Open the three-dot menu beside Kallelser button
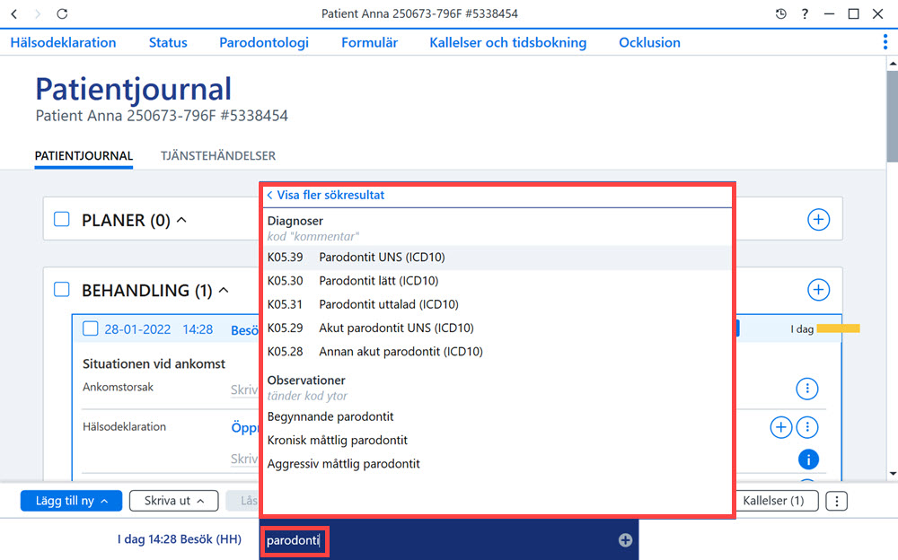898x560 pixels. pyautogui.click(x=837, y=501)
